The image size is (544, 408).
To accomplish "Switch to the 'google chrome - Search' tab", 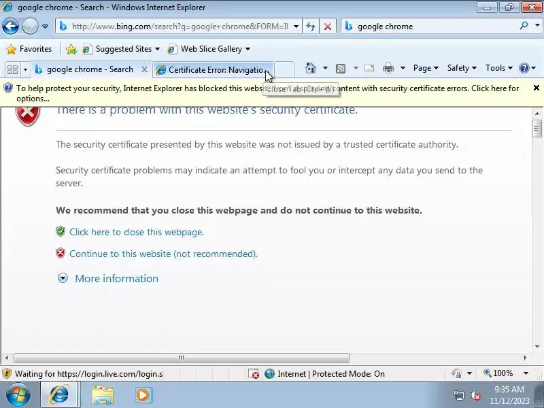I will click(x=90, y=69).
